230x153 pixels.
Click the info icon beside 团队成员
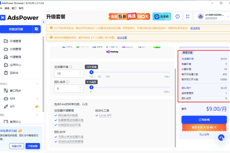point(68,82)
